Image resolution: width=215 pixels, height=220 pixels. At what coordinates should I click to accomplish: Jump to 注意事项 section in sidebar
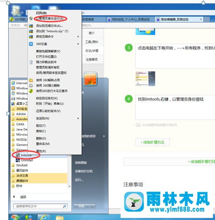pyautogui.click(x=92, y=59)
